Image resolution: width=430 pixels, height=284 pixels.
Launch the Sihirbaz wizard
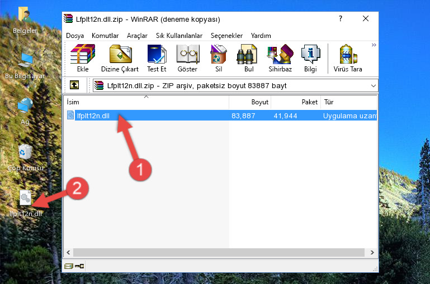[x=280, y=58]
